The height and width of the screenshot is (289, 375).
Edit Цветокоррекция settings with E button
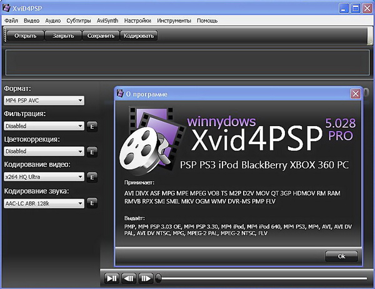[92, 152]
